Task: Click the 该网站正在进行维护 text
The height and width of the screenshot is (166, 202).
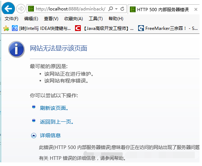Action: click(69, 74)
